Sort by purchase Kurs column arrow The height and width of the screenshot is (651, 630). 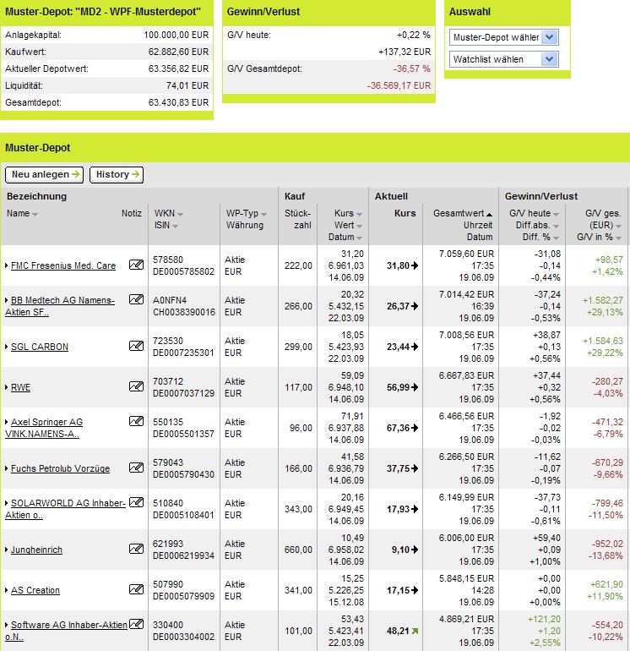click(359, 214)
